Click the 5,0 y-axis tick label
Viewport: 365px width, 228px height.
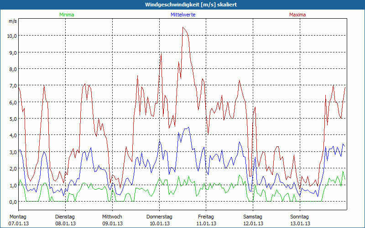point(11,119)
